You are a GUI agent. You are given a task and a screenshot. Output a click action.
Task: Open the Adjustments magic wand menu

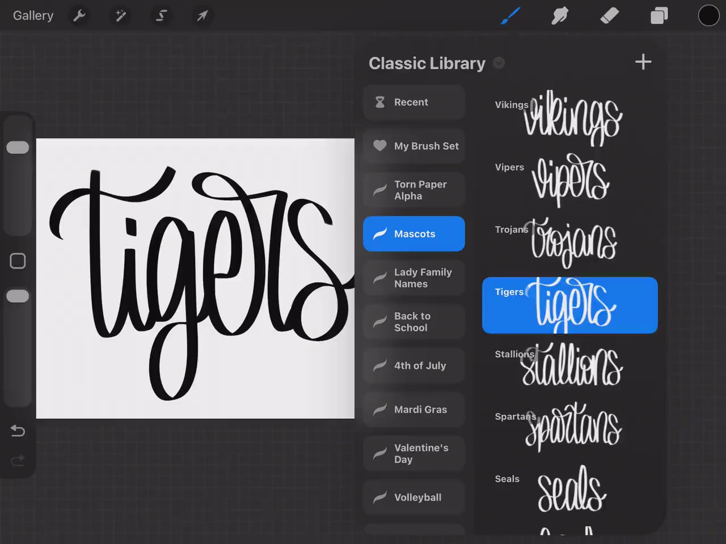(x=120, y=16)
